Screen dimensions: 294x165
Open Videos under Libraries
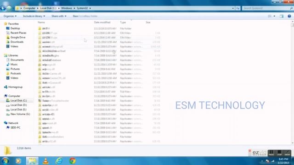coord(14,78)
